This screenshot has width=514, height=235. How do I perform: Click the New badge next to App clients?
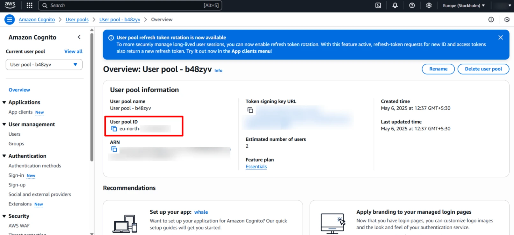[x=40, y=112]
